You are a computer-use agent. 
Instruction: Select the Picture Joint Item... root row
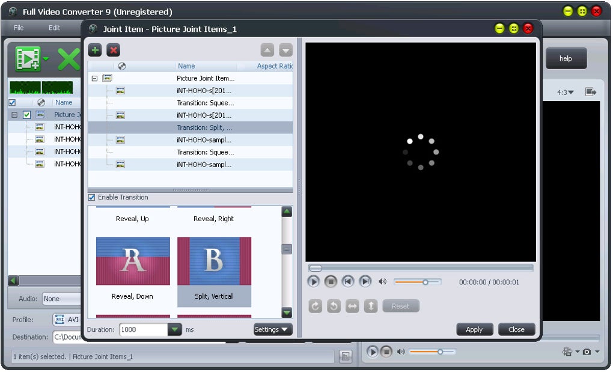click(191, 78)
